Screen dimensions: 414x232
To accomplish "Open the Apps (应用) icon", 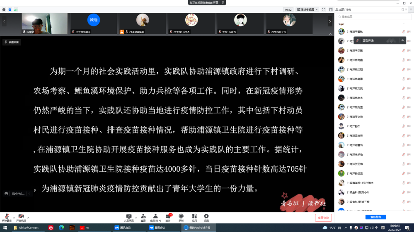I will coord(194,216).
